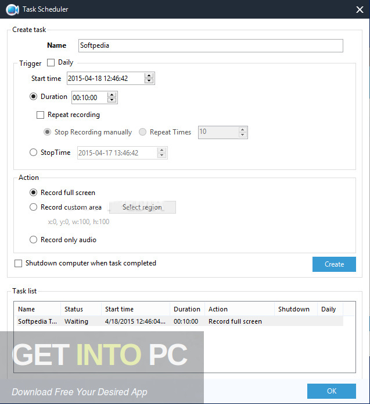Enable the Daily trigger checkbox
This screenshot has width=370, height=404.
[x=51, y=63]
